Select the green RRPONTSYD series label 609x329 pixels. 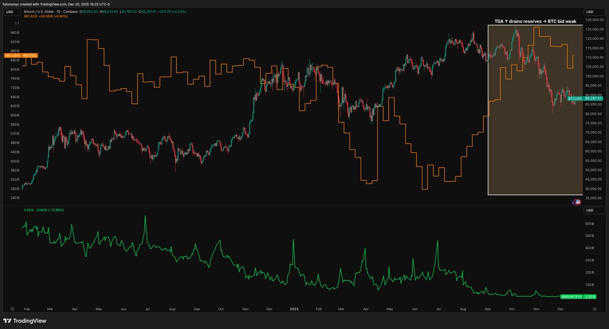tap(571, 297)
